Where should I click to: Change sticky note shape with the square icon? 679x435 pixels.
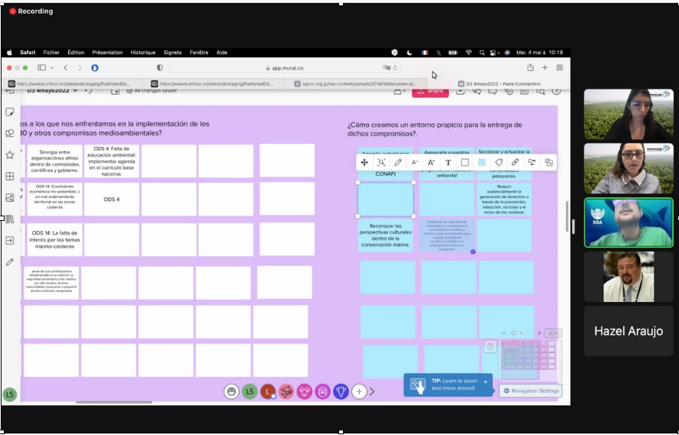pos(464,163)
